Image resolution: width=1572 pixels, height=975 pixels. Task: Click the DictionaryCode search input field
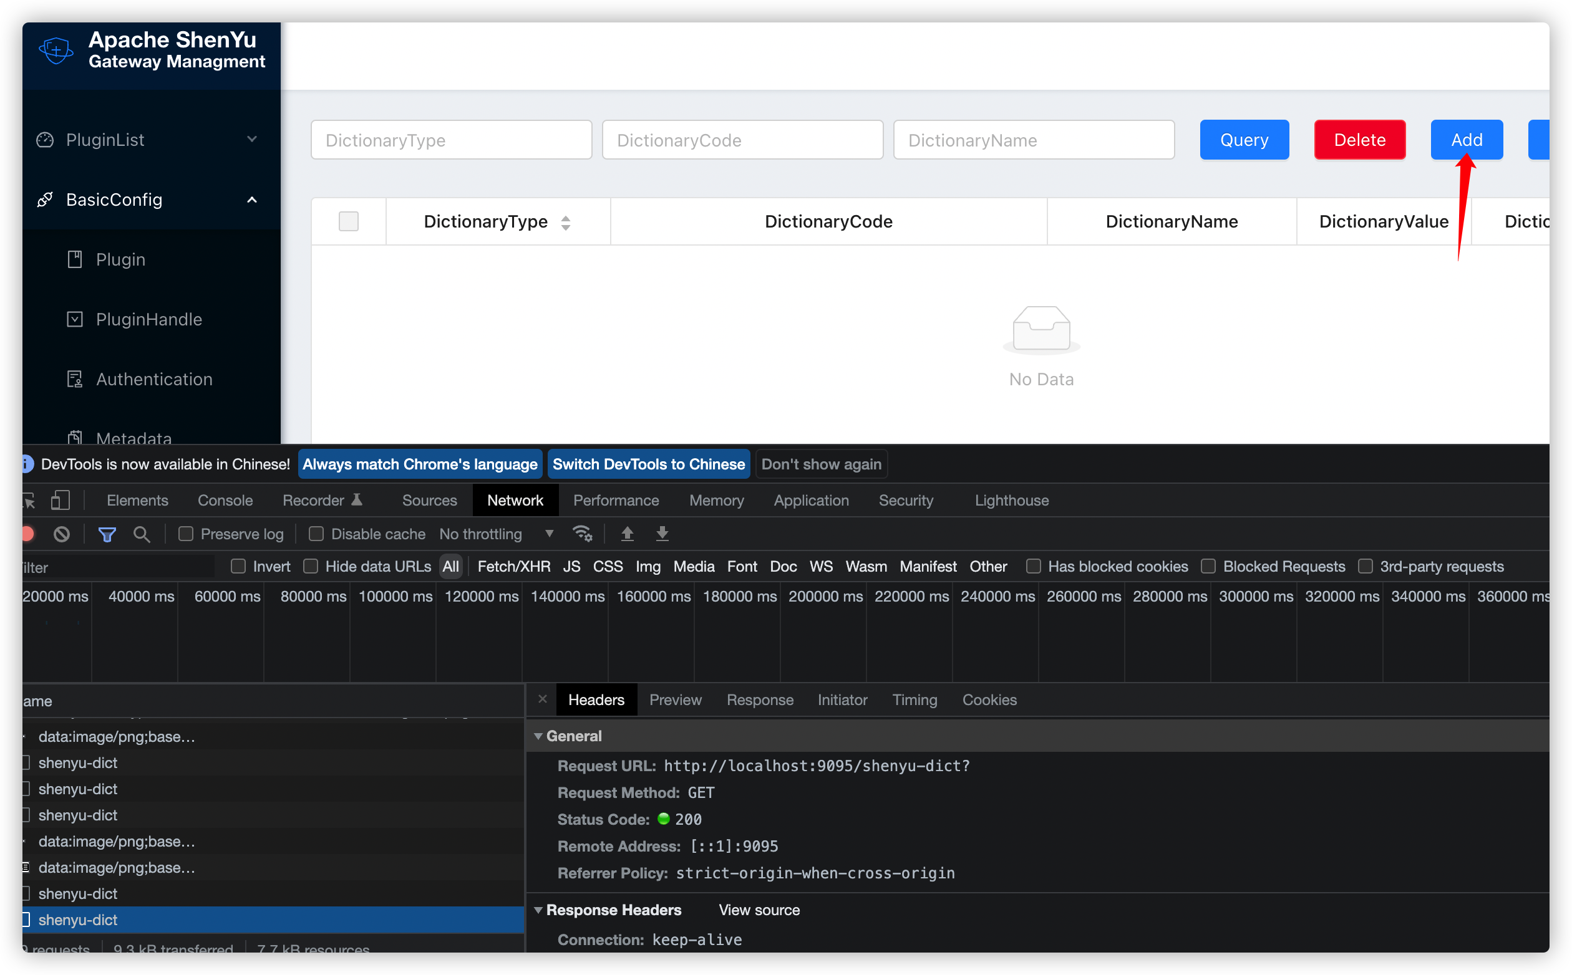pyautogui.click(x=742, y=140)
